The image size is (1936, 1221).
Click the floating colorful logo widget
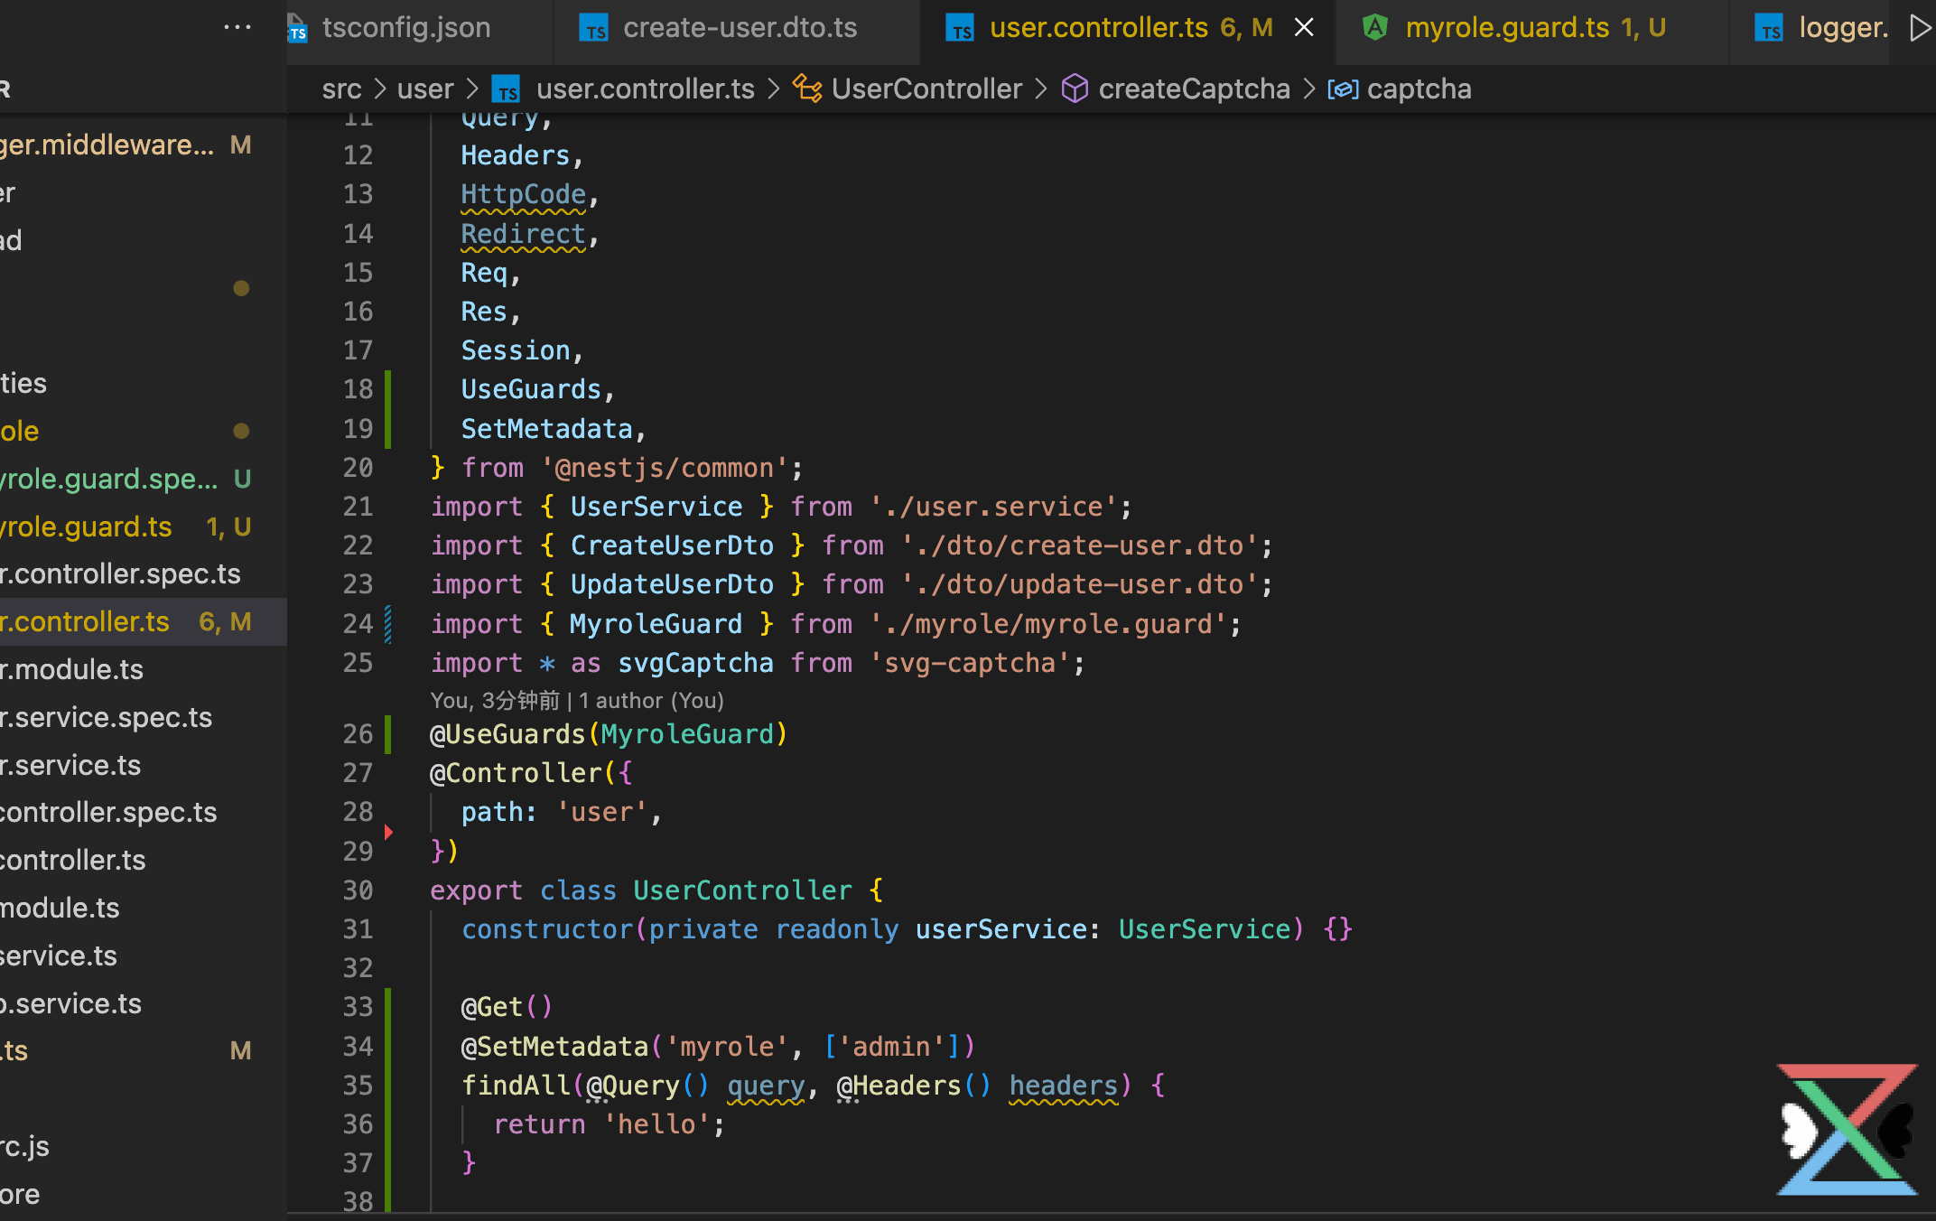[x=1847, y=1129]
